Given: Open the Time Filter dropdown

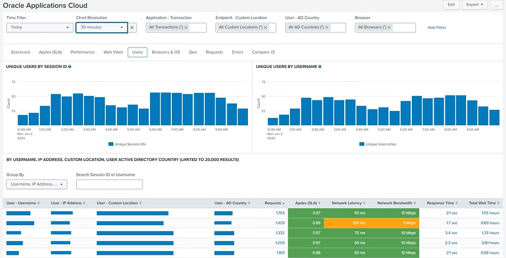Looking at the screenshot, I should click(x=40, y=27).
